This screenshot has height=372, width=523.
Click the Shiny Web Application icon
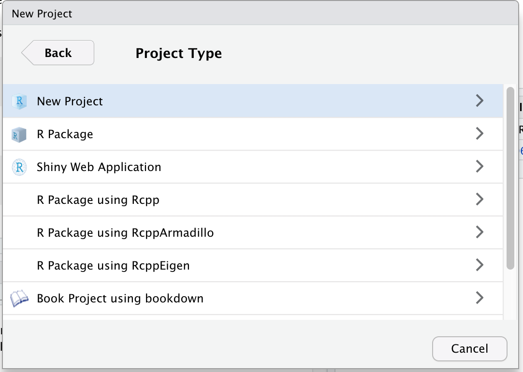19,167
